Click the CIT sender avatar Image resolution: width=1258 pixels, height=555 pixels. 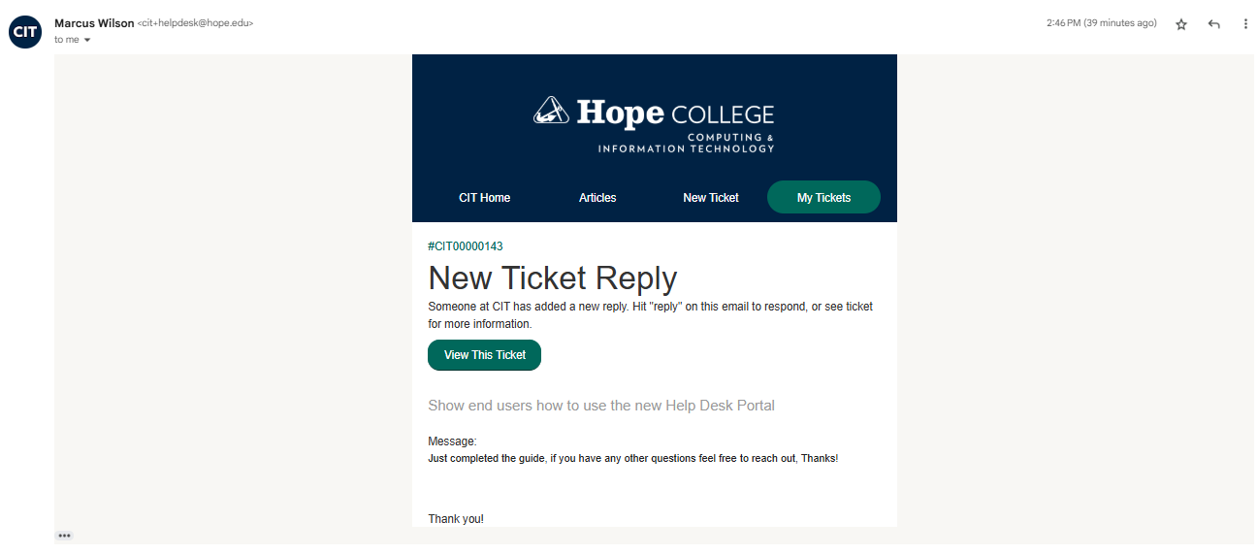(25, 32)
